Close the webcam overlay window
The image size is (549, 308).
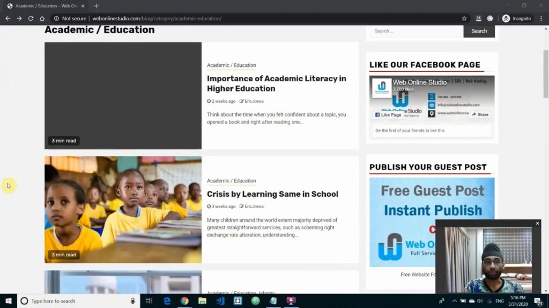[537, 223]
